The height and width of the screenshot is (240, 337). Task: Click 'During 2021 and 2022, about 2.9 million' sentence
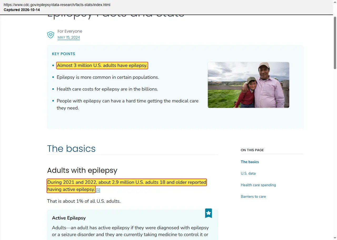127,186
